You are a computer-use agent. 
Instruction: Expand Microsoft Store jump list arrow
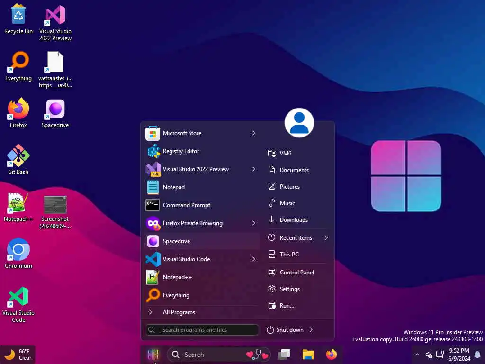pyautogui.click(x=254, y=133)
